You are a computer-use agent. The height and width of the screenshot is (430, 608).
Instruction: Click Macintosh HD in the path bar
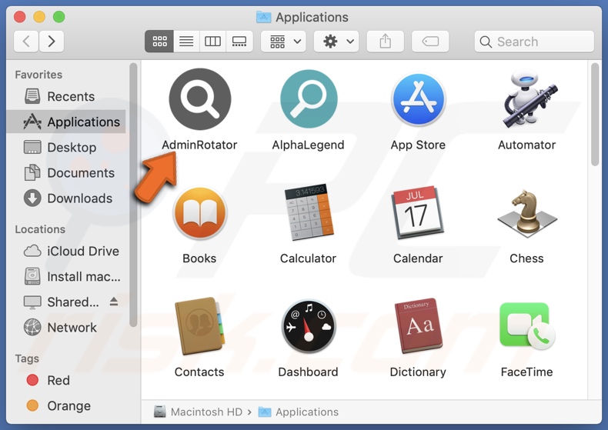(x=198, y=412)
